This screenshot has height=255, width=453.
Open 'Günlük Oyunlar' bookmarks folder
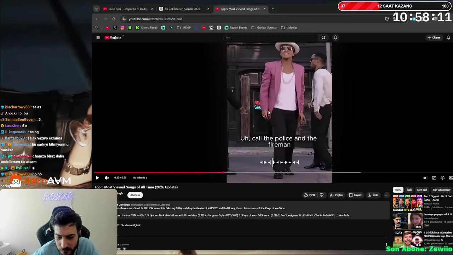[264, 28]
